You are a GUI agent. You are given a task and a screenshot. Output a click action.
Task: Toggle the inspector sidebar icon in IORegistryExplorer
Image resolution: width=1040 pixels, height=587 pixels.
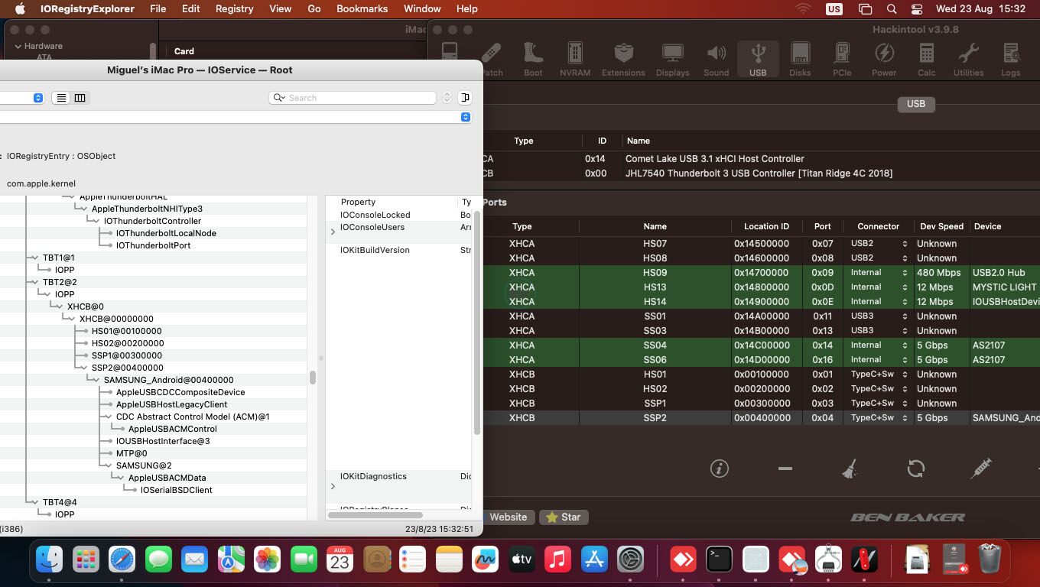[465, 98]
